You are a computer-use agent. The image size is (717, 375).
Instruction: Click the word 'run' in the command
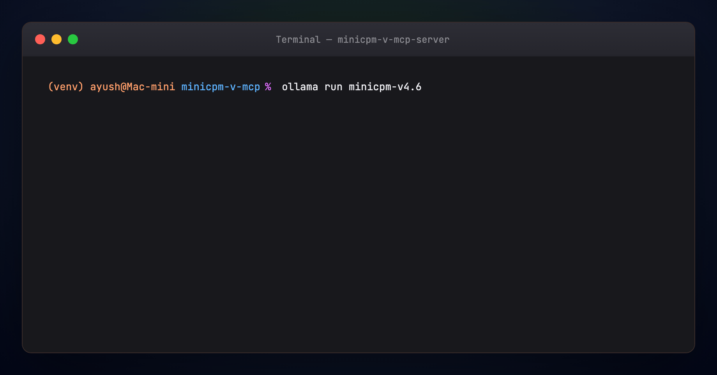point(334,87)
